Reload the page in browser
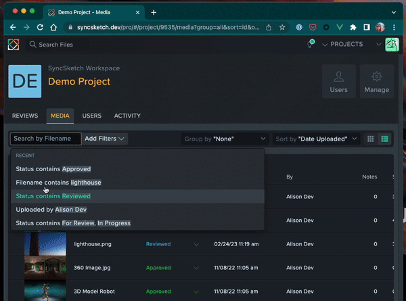406x301 pixels. point(40,27)
